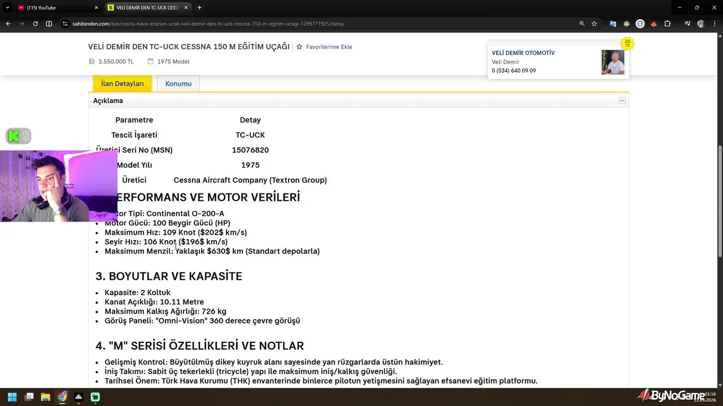Image resolution: width=723 pixels, height=406 pixels.
Task: Click the BOYUTLAR VE KAPASİTE heading
Action: [169, 276]
